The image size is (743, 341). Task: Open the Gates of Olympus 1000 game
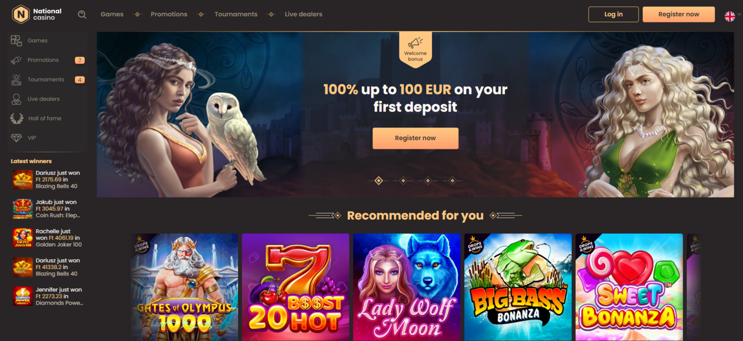point(184,287)
